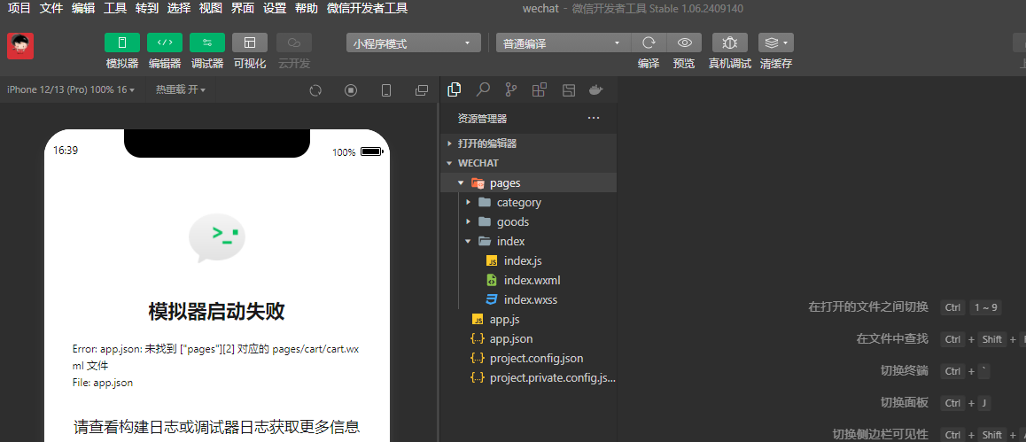The width and height of the screenshot is (1026, 442).
Task: Expand the goods folder
Action: 529,221
